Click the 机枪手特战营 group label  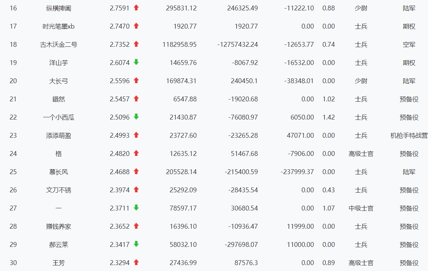pos(409,135)
